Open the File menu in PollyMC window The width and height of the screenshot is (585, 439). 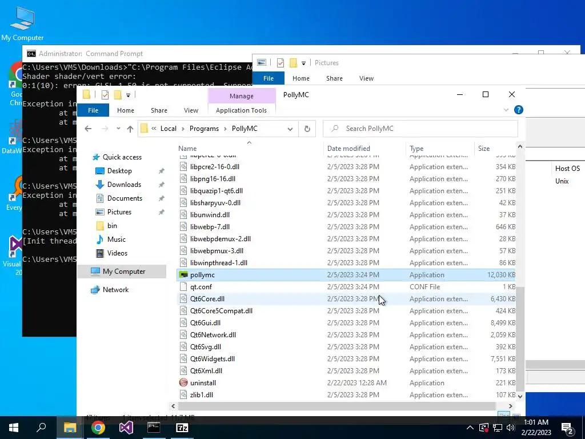93,110
